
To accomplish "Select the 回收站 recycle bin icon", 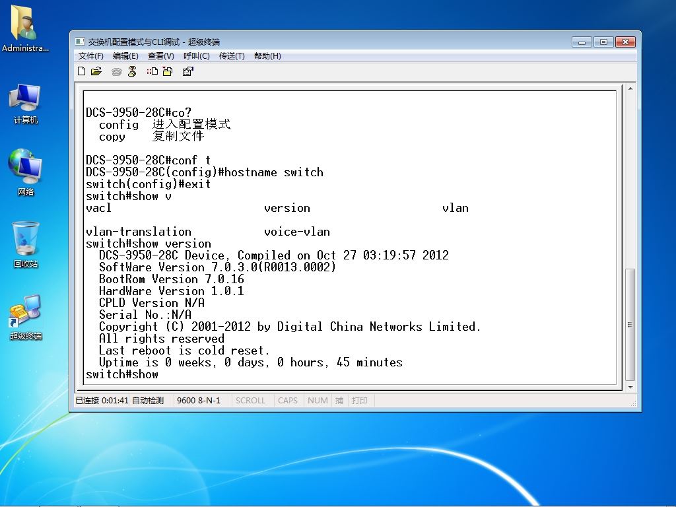I will click(26, 244).
